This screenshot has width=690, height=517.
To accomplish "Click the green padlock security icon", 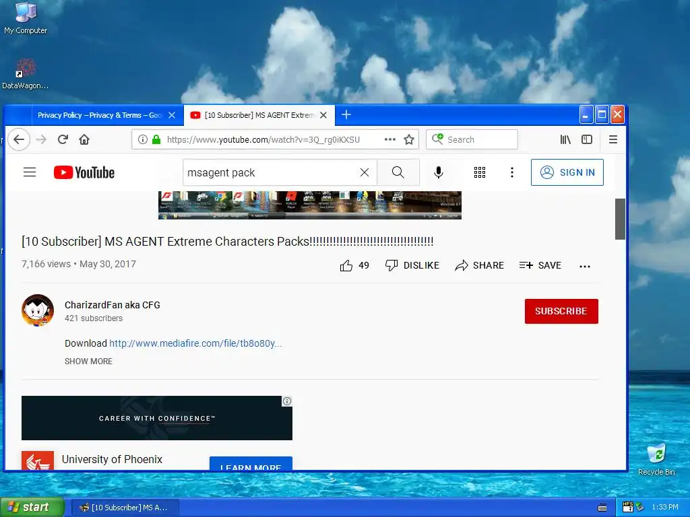I will click(156, 140).
